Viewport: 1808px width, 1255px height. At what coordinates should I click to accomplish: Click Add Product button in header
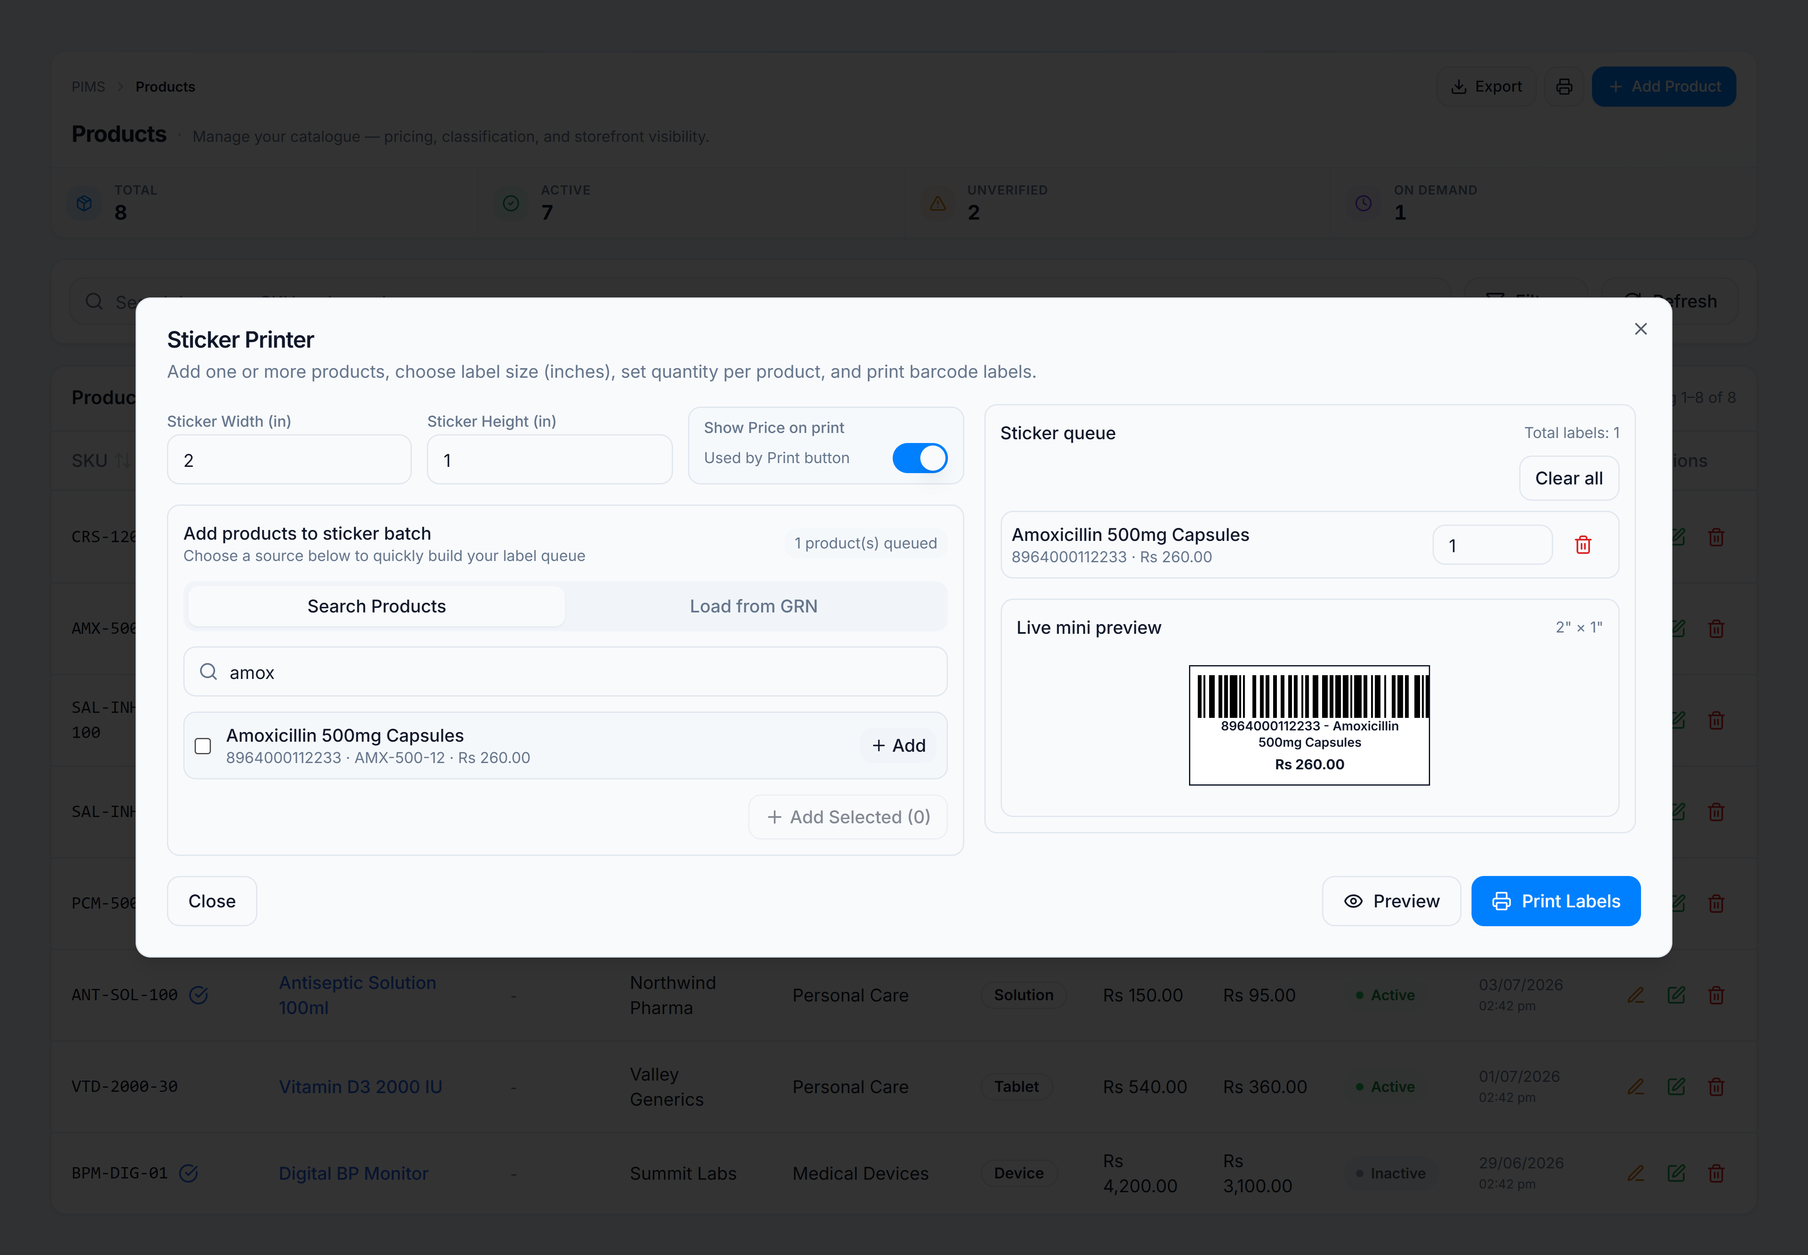(x=1663, y=87)
